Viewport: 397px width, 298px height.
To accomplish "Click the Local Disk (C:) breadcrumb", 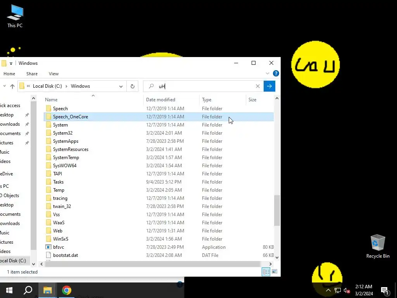I will tap(47, 86).
